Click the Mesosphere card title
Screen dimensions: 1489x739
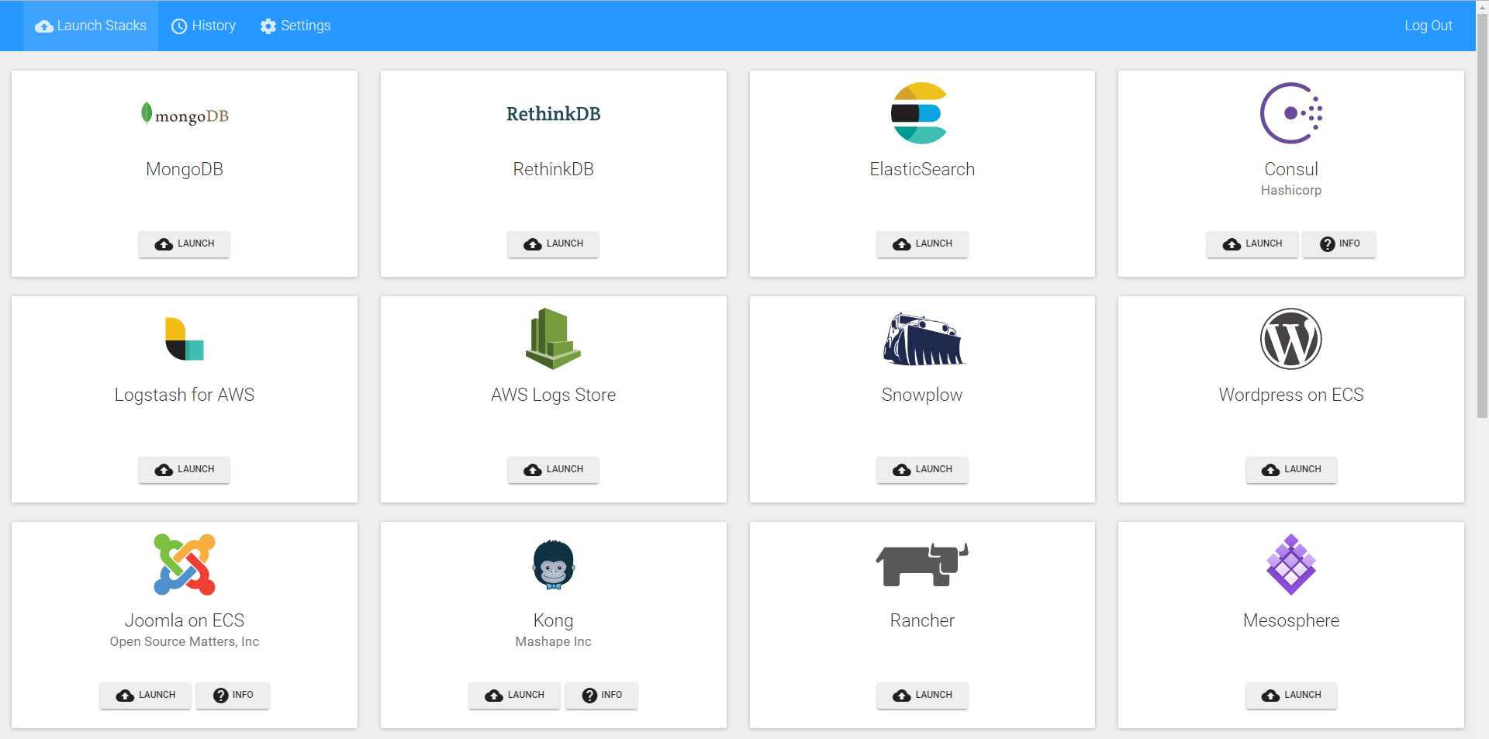pyautogui.click(x=1291, y=620)
